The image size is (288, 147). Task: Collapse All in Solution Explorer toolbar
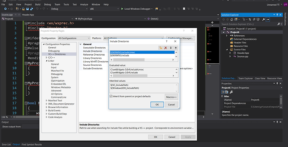click(x=254, y=20)
